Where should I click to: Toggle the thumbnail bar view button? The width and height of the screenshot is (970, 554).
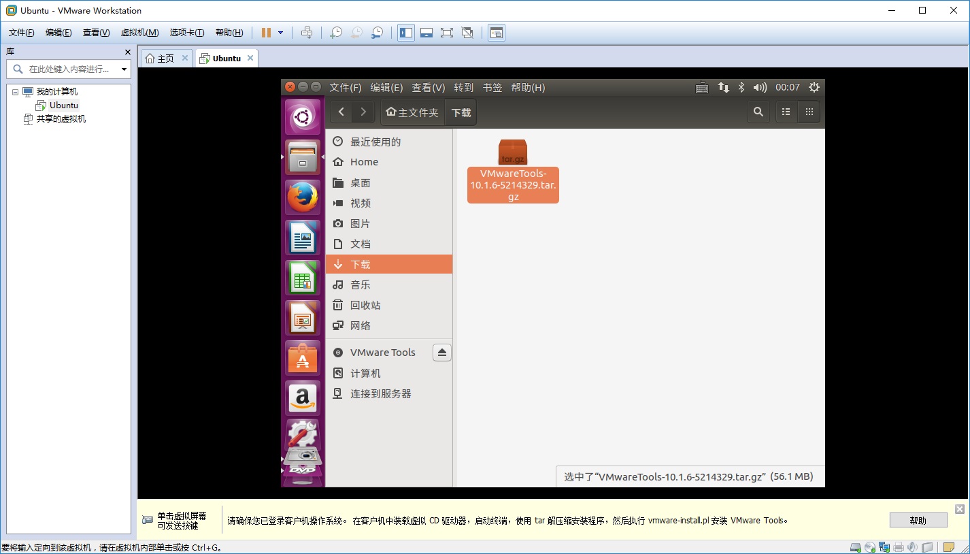[427, 33]
